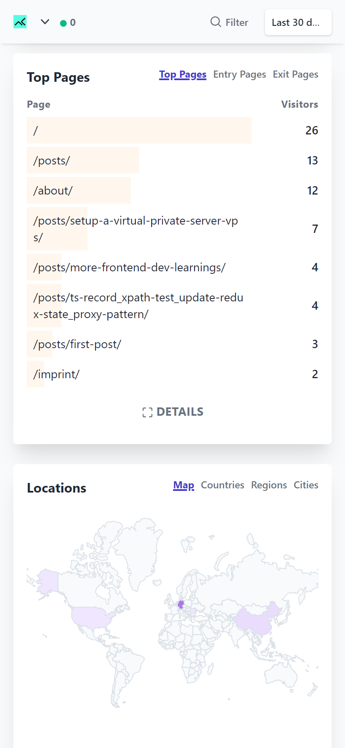The width and height of the screenshot is (345, 748).
Task: Click the DETAILS button under Top Pages
Action: 172,412
